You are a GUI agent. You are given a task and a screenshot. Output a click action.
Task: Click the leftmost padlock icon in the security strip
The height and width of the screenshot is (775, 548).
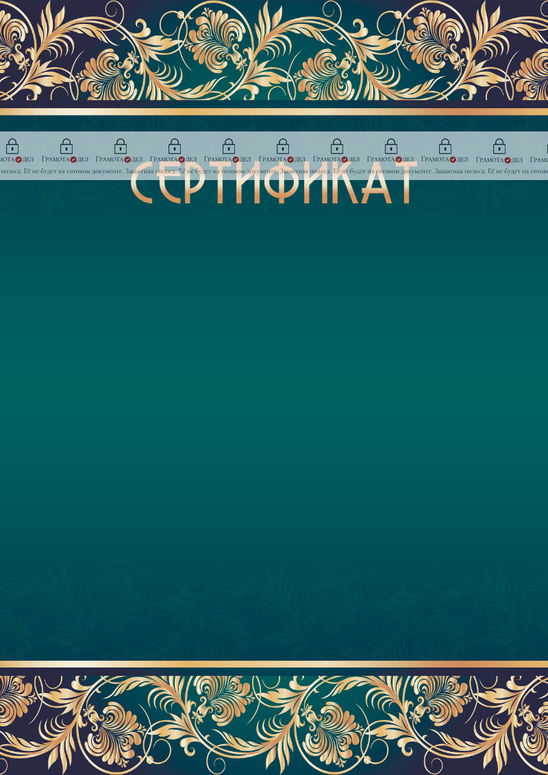pyautogui.click(x=12, y=146)
